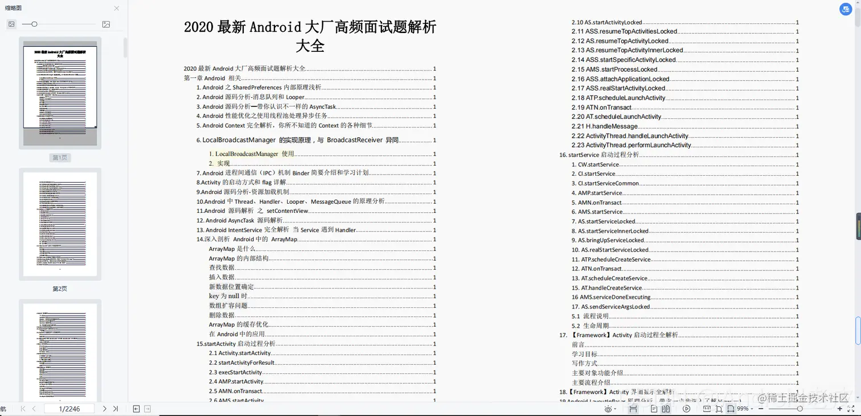Click the small thumbnail size icon
This screenshot has width=861, height=416.
tap(11, 24)
